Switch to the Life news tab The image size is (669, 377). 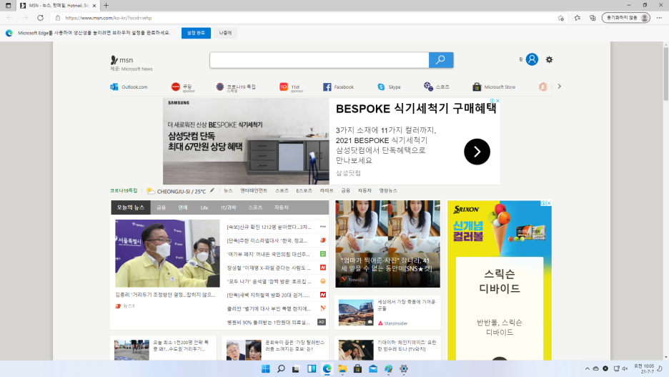coord(204,207)
